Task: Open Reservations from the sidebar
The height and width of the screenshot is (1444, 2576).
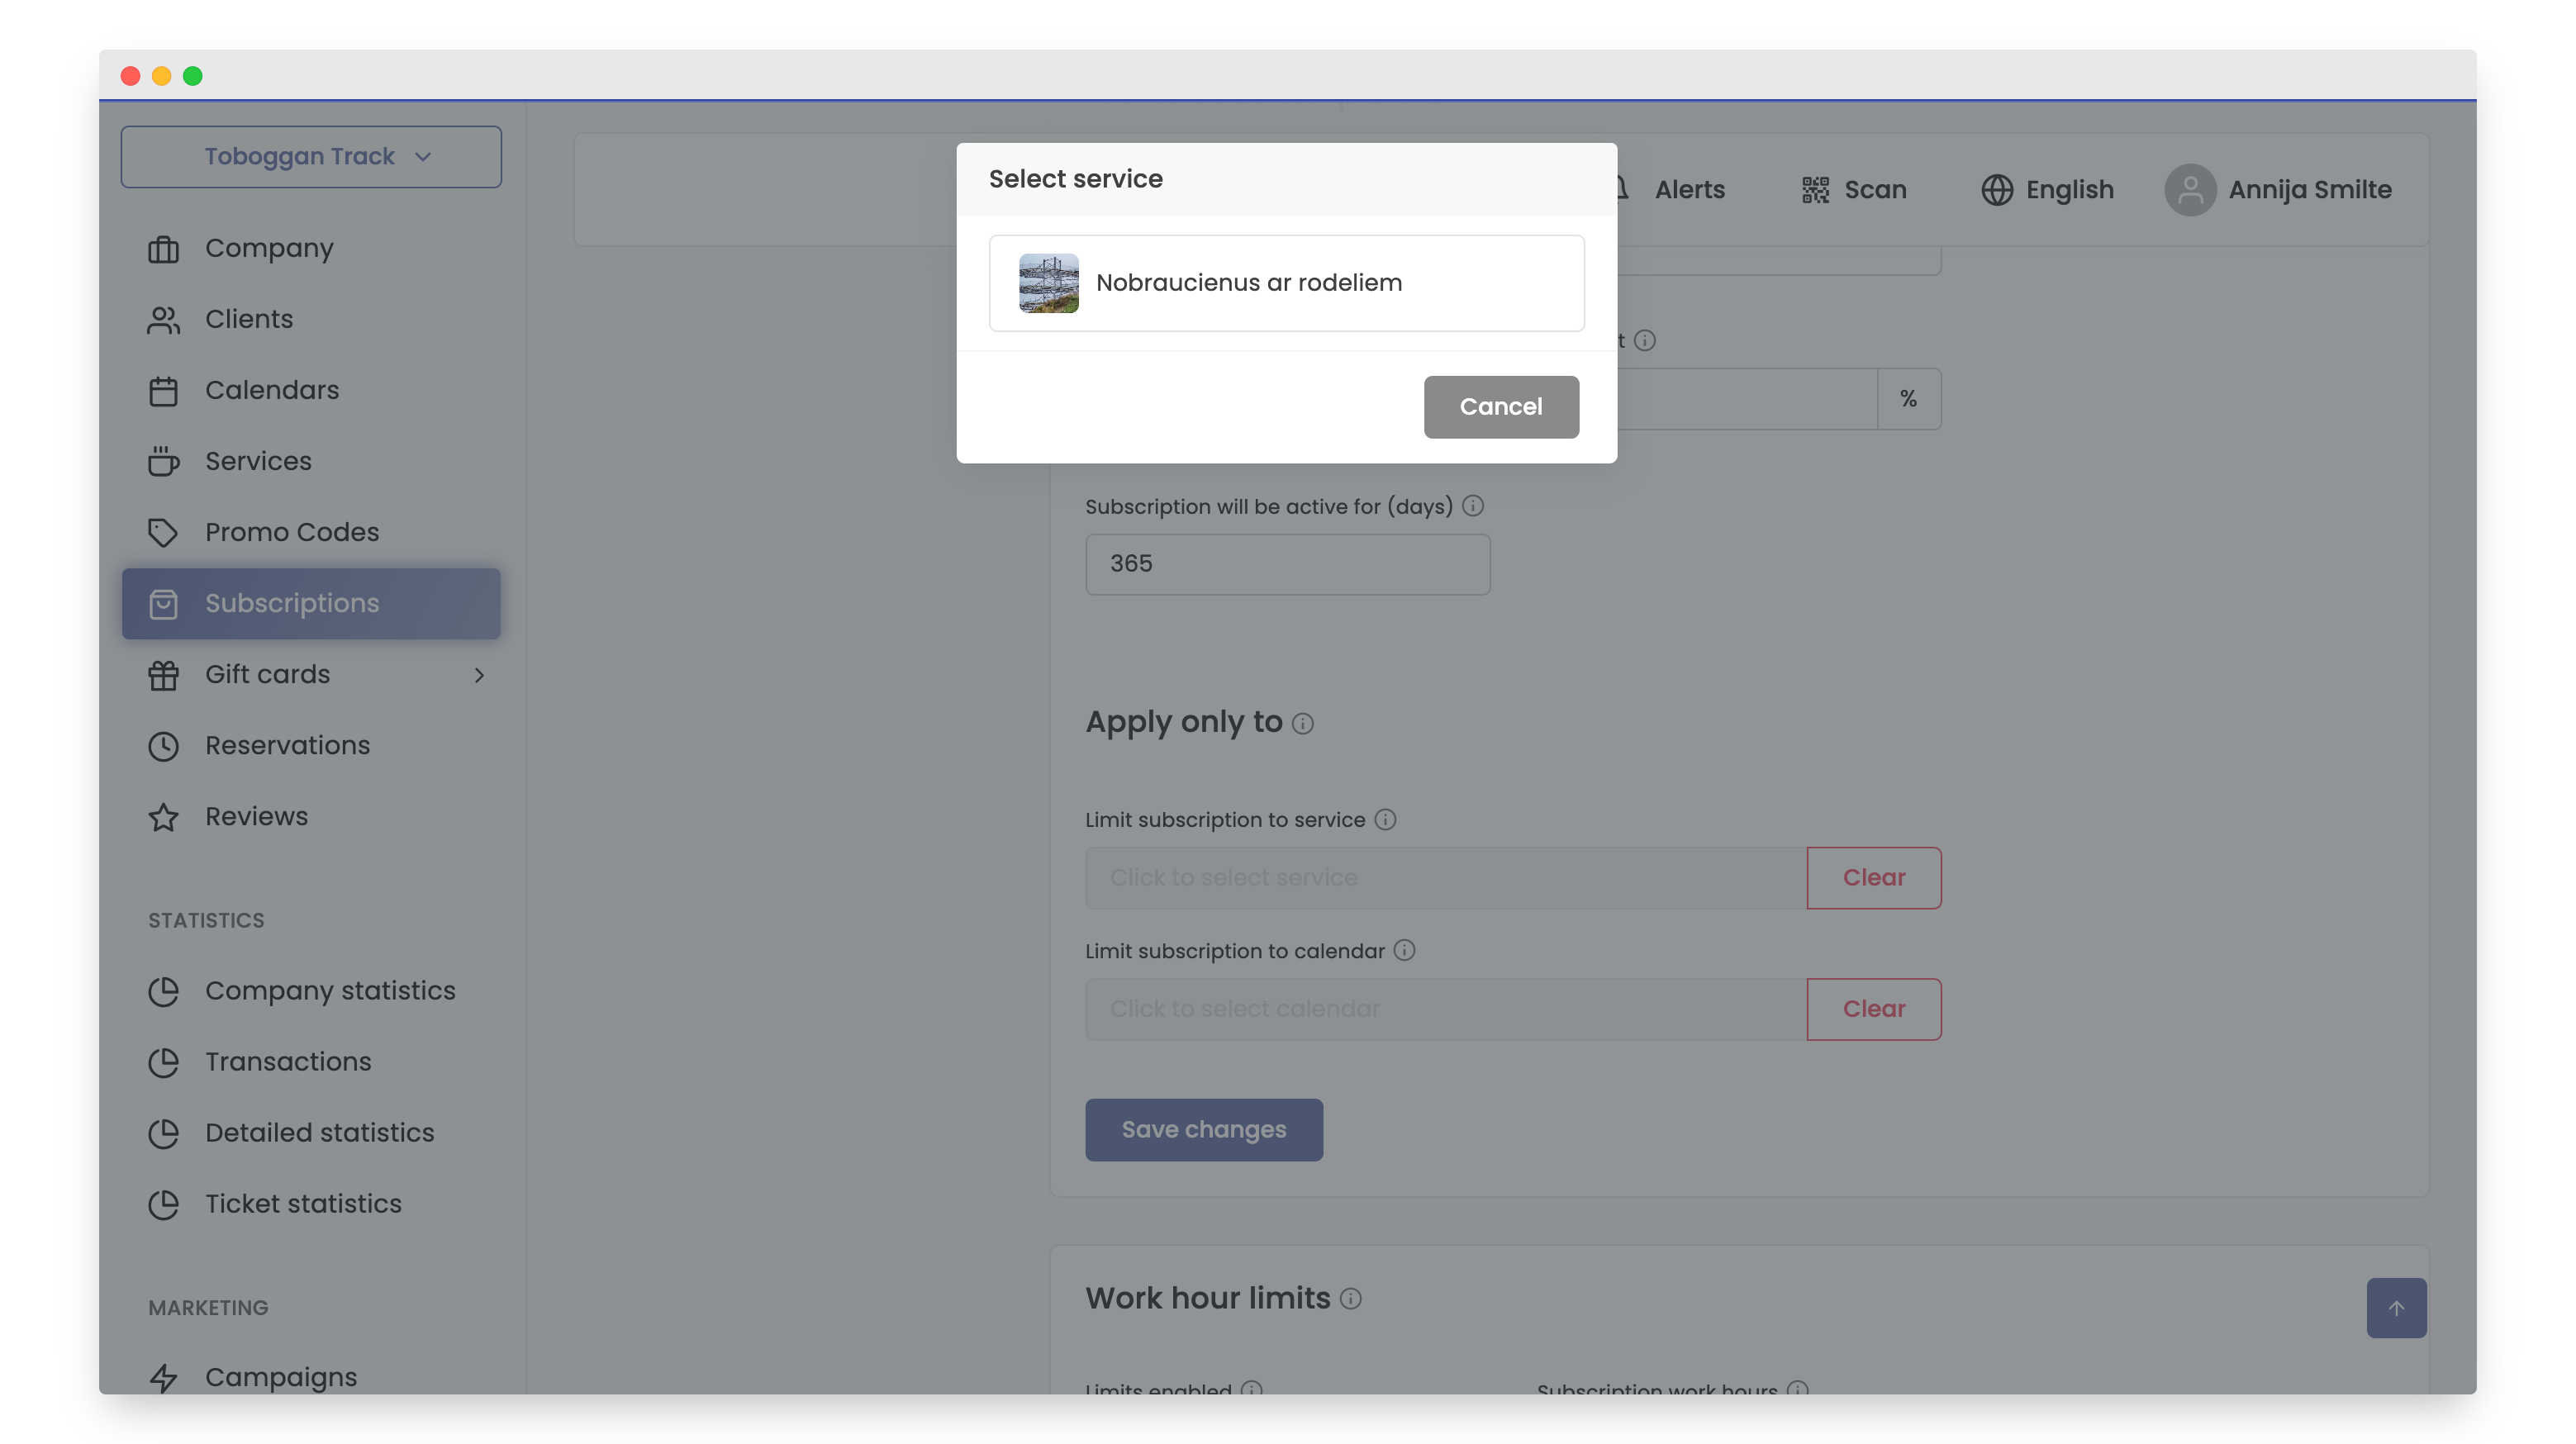Action: coord(287,745)
